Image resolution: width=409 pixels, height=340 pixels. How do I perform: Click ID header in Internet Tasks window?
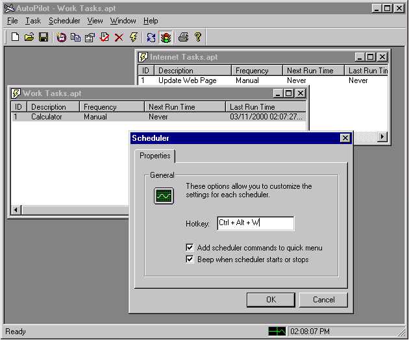(x=146, y=71)
